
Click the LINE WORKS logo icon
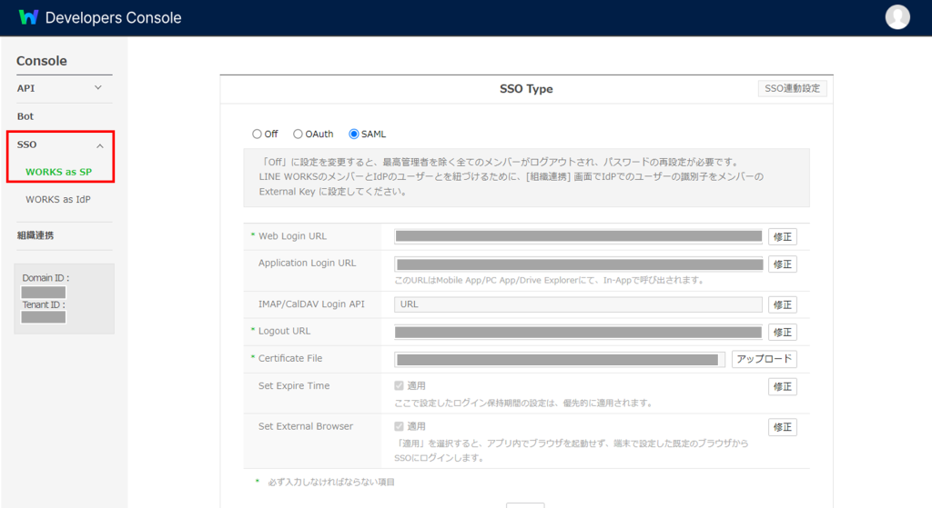pos(28,17)
